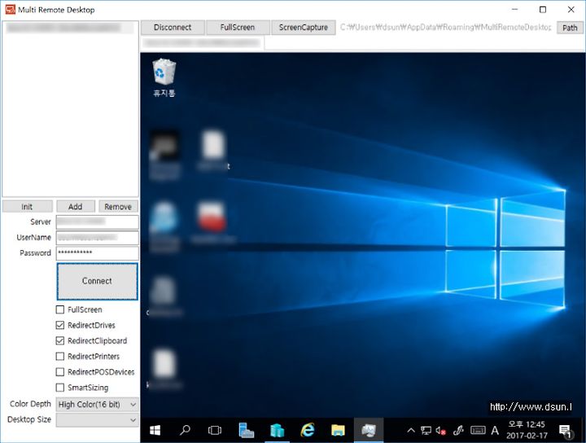This screenshot has width=586, height=443.
Task: Open the Desktop Size dropdown
Action: coord(97,420)
